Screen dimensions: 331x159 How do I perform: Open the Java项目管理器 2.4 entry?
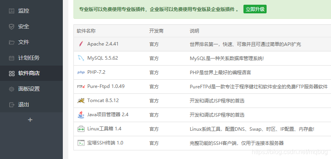(108, 115)
